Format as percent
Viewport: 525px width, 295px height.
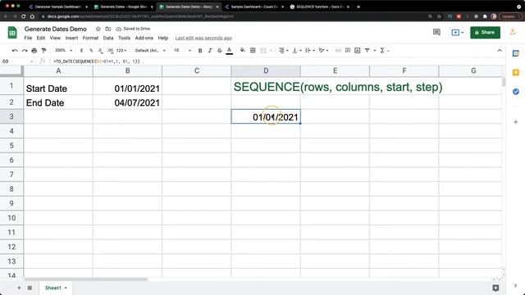coord(91,51)
